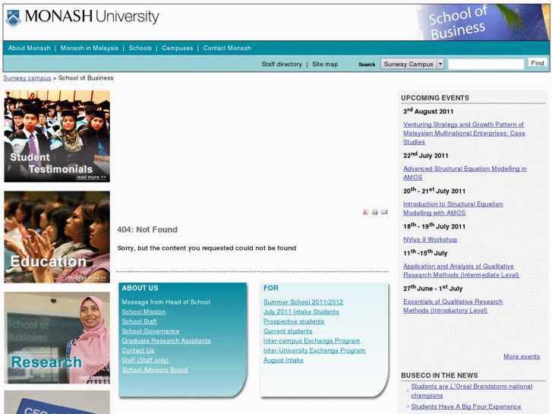552x414 pixels.
Task: Open About Monash menu item
Action: click(29, 48)
